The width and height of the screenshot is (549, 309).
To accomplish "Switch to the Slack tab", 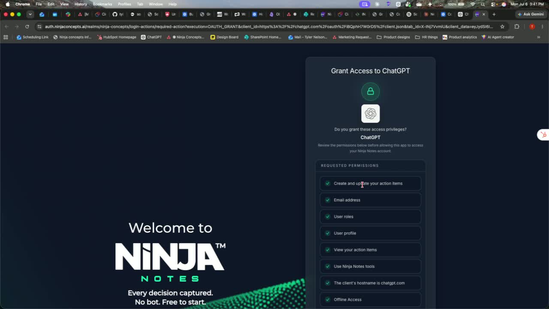I will tap(68, 14).
